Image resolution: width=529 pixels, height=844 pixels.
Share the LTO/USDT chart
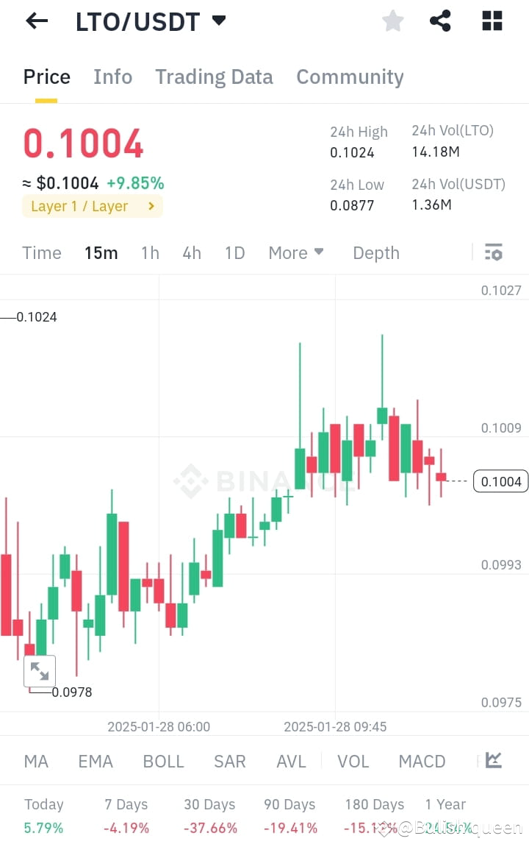point(440,21)
